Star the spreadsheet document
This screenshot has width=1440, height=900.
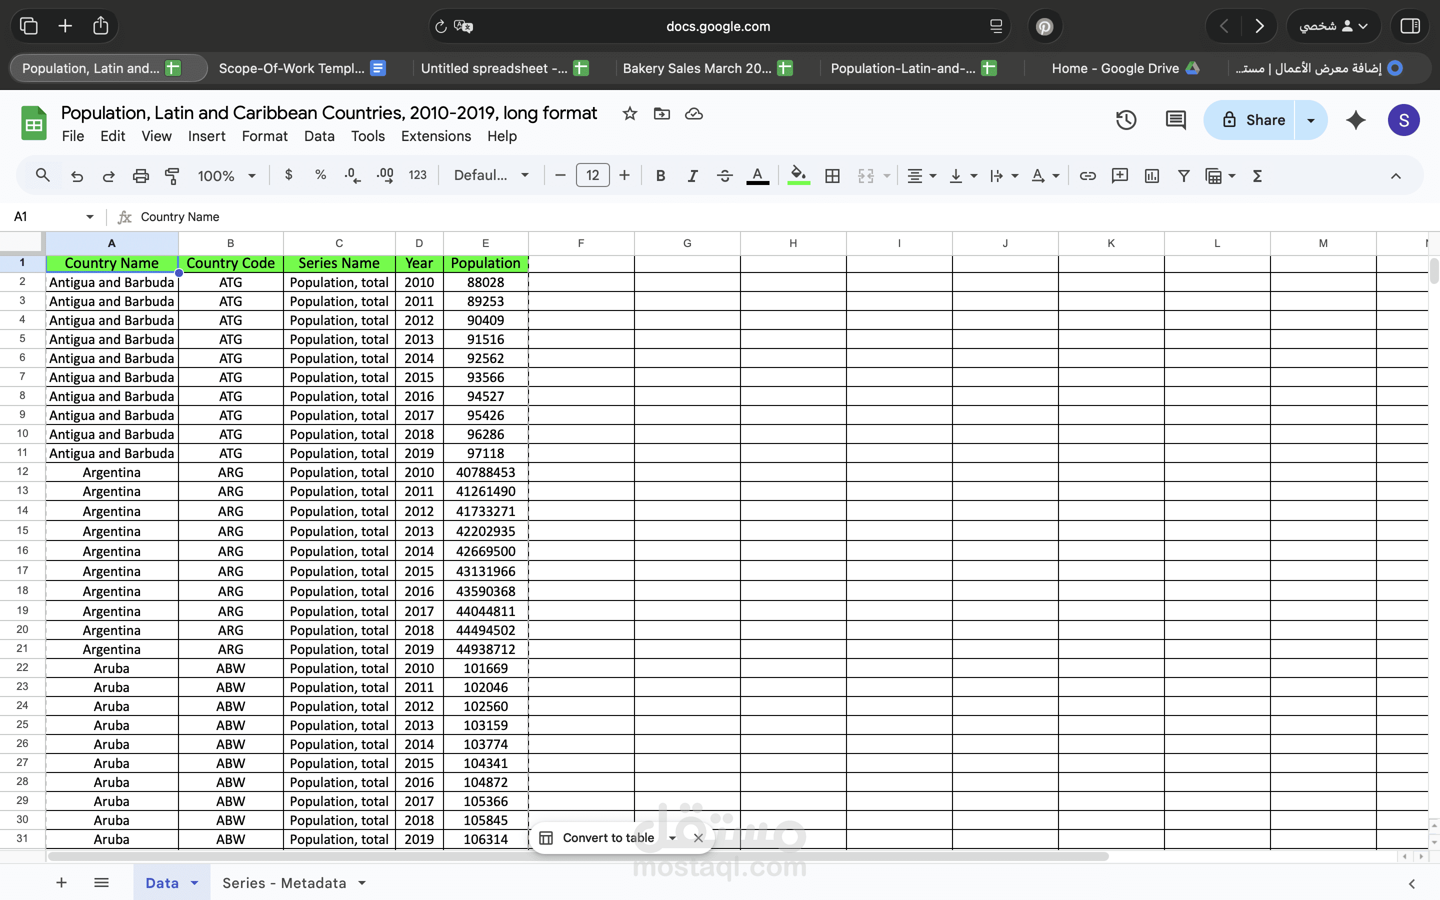[x=629, y=113]
